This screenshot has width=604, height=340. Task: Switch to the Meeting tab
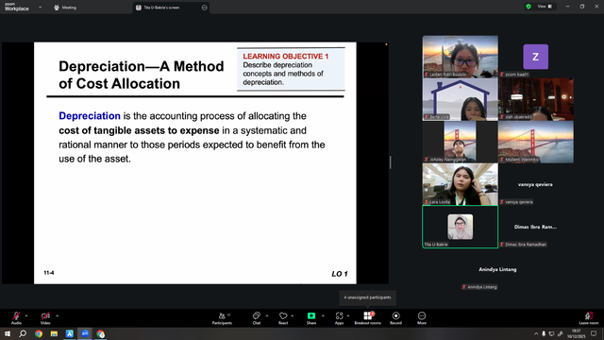(65, 8)
